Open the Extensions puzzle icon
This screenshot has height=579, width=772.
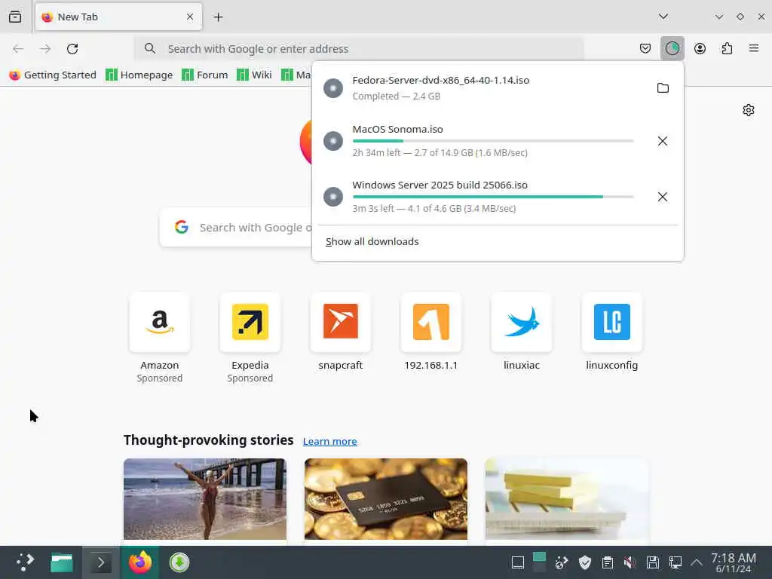coord(727,48)
